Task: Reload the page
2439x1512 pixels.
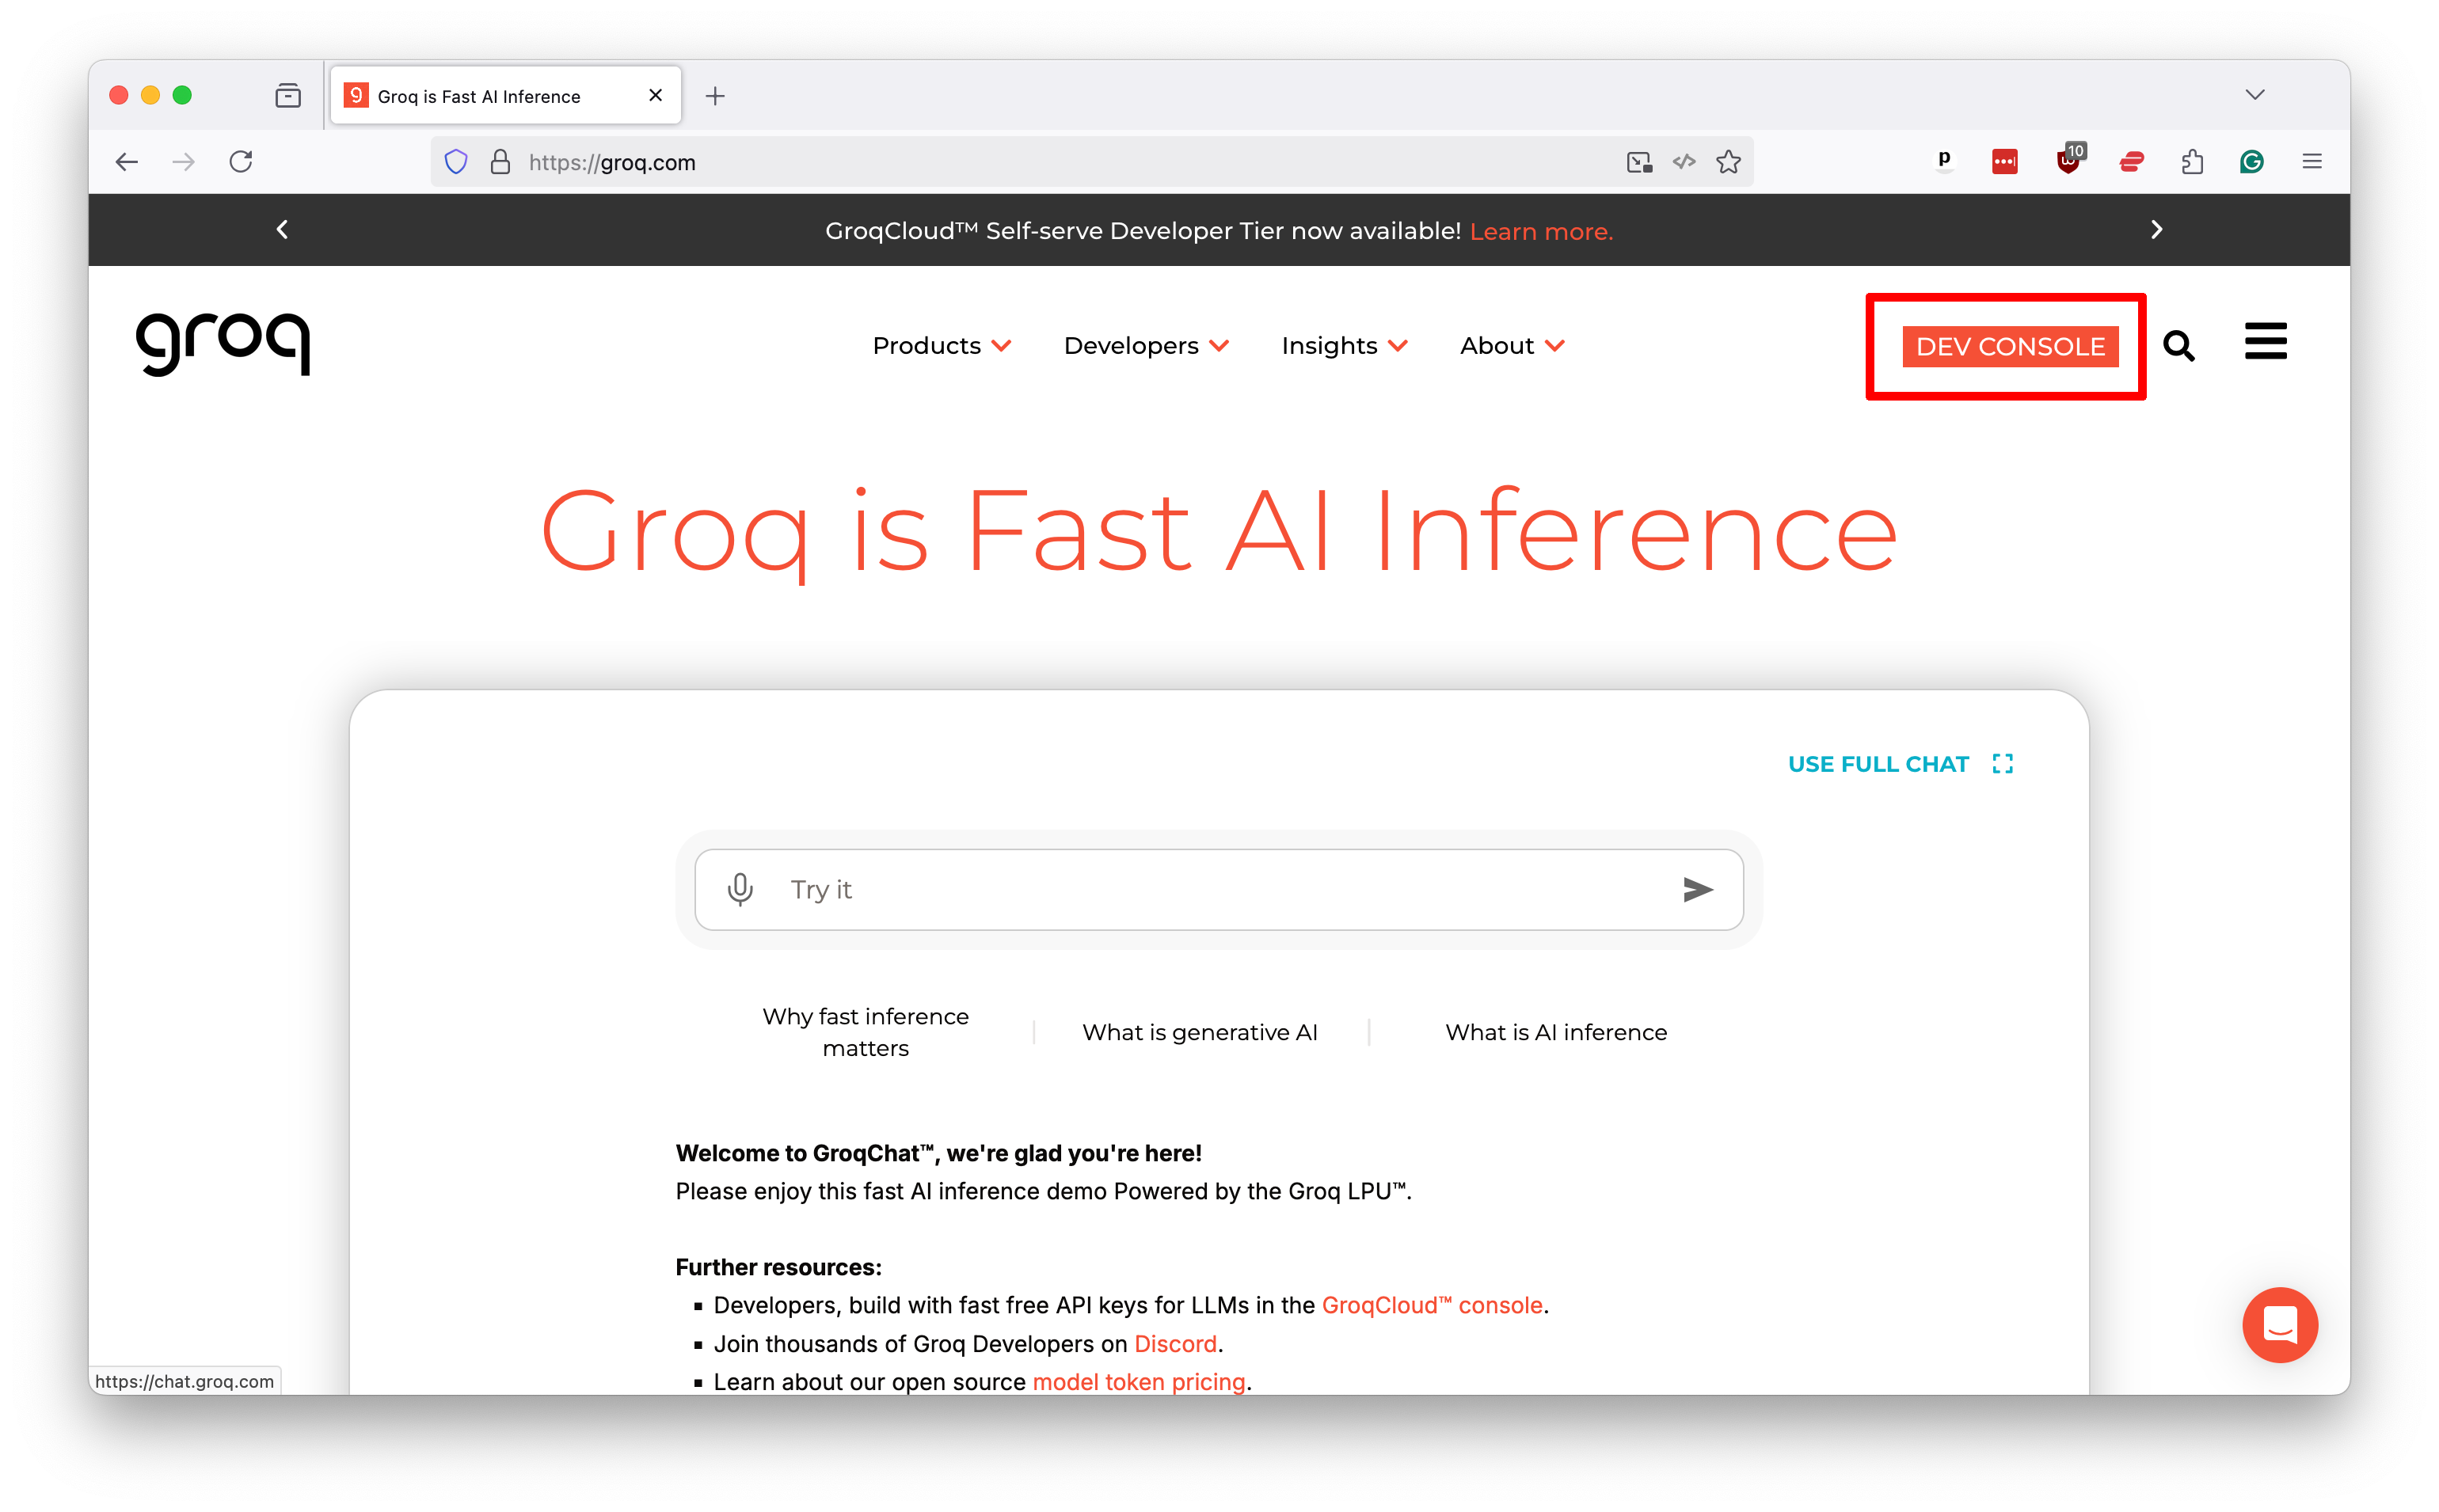Action: pyautogui.click(x=241, y=162)
